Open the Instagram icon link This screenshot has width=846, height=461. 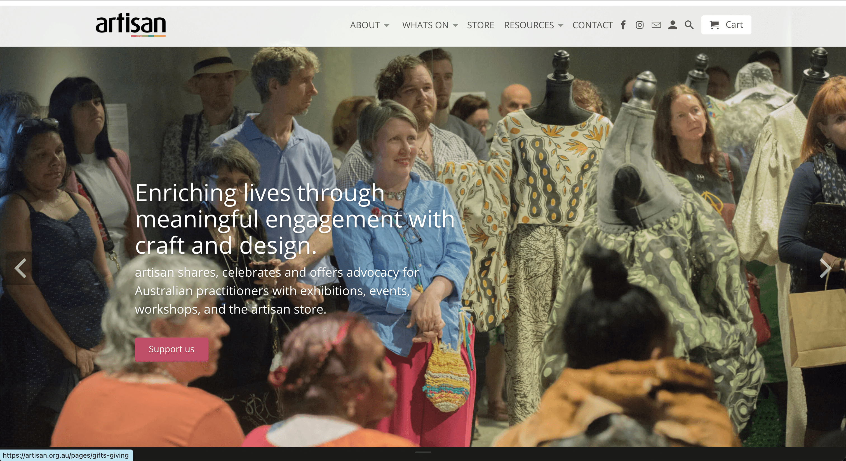640,25
